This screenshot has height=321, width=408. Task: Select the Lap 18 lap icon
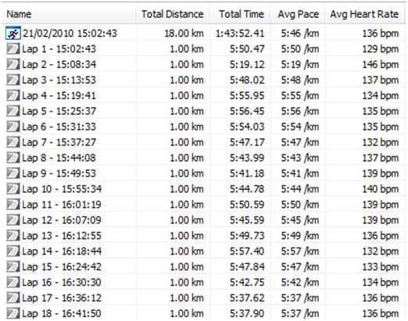click(13, 313)
